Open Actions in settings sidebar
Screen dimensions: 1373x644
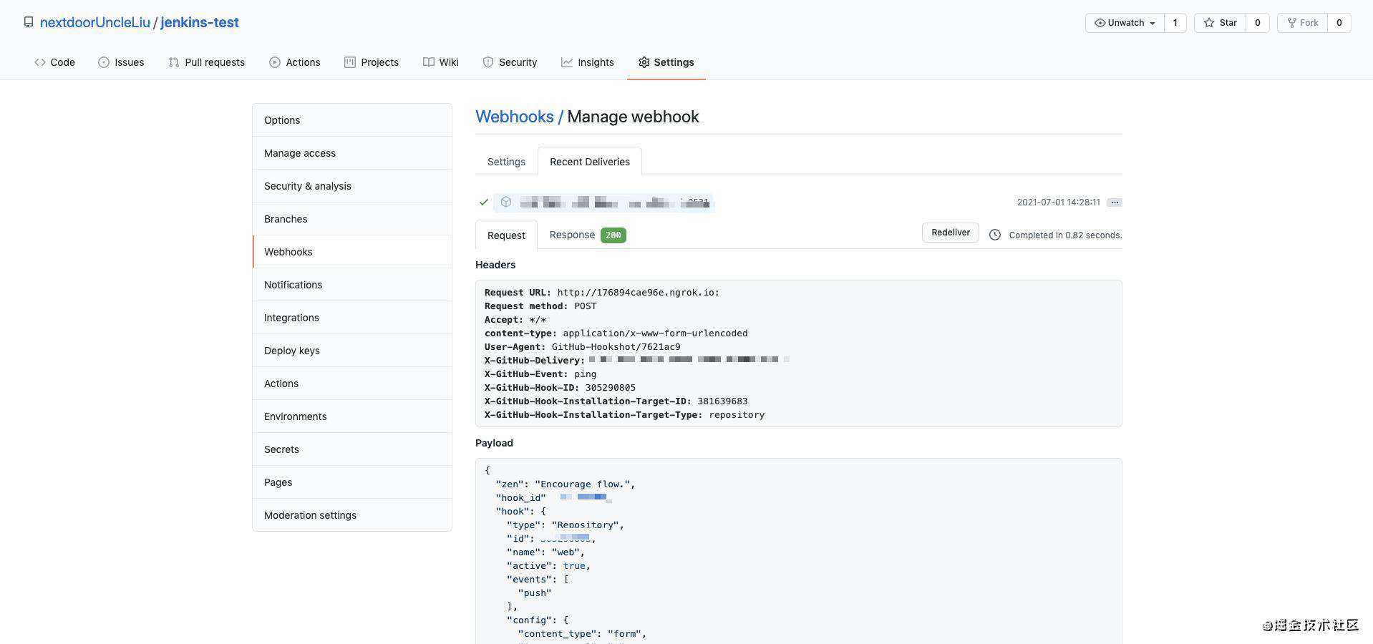[x=352, y=384]
